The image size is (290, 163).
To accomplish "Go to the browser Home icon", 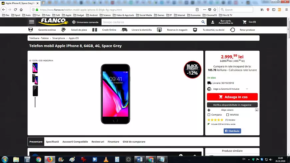I will coord(21,10).
